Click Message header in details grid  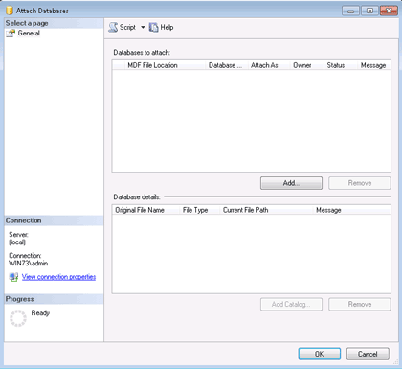351,210
